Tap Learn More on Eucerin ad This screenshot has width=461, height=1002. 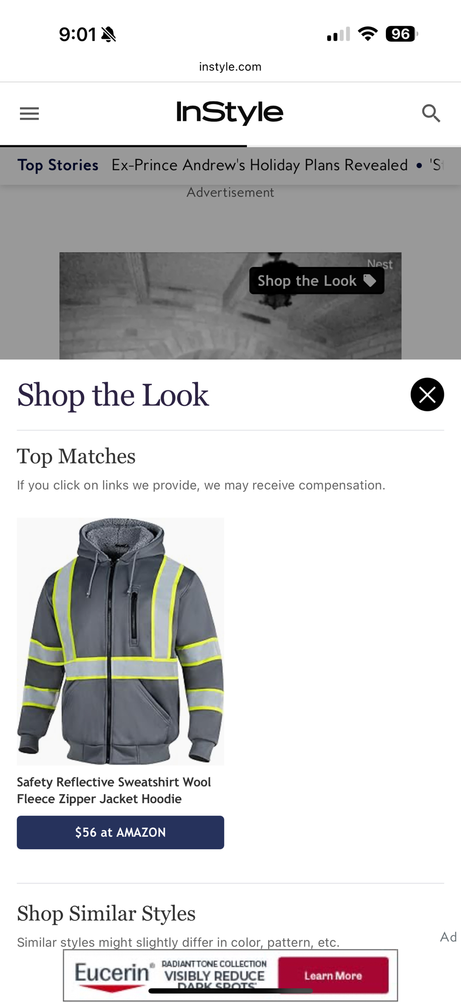[333, 975]
